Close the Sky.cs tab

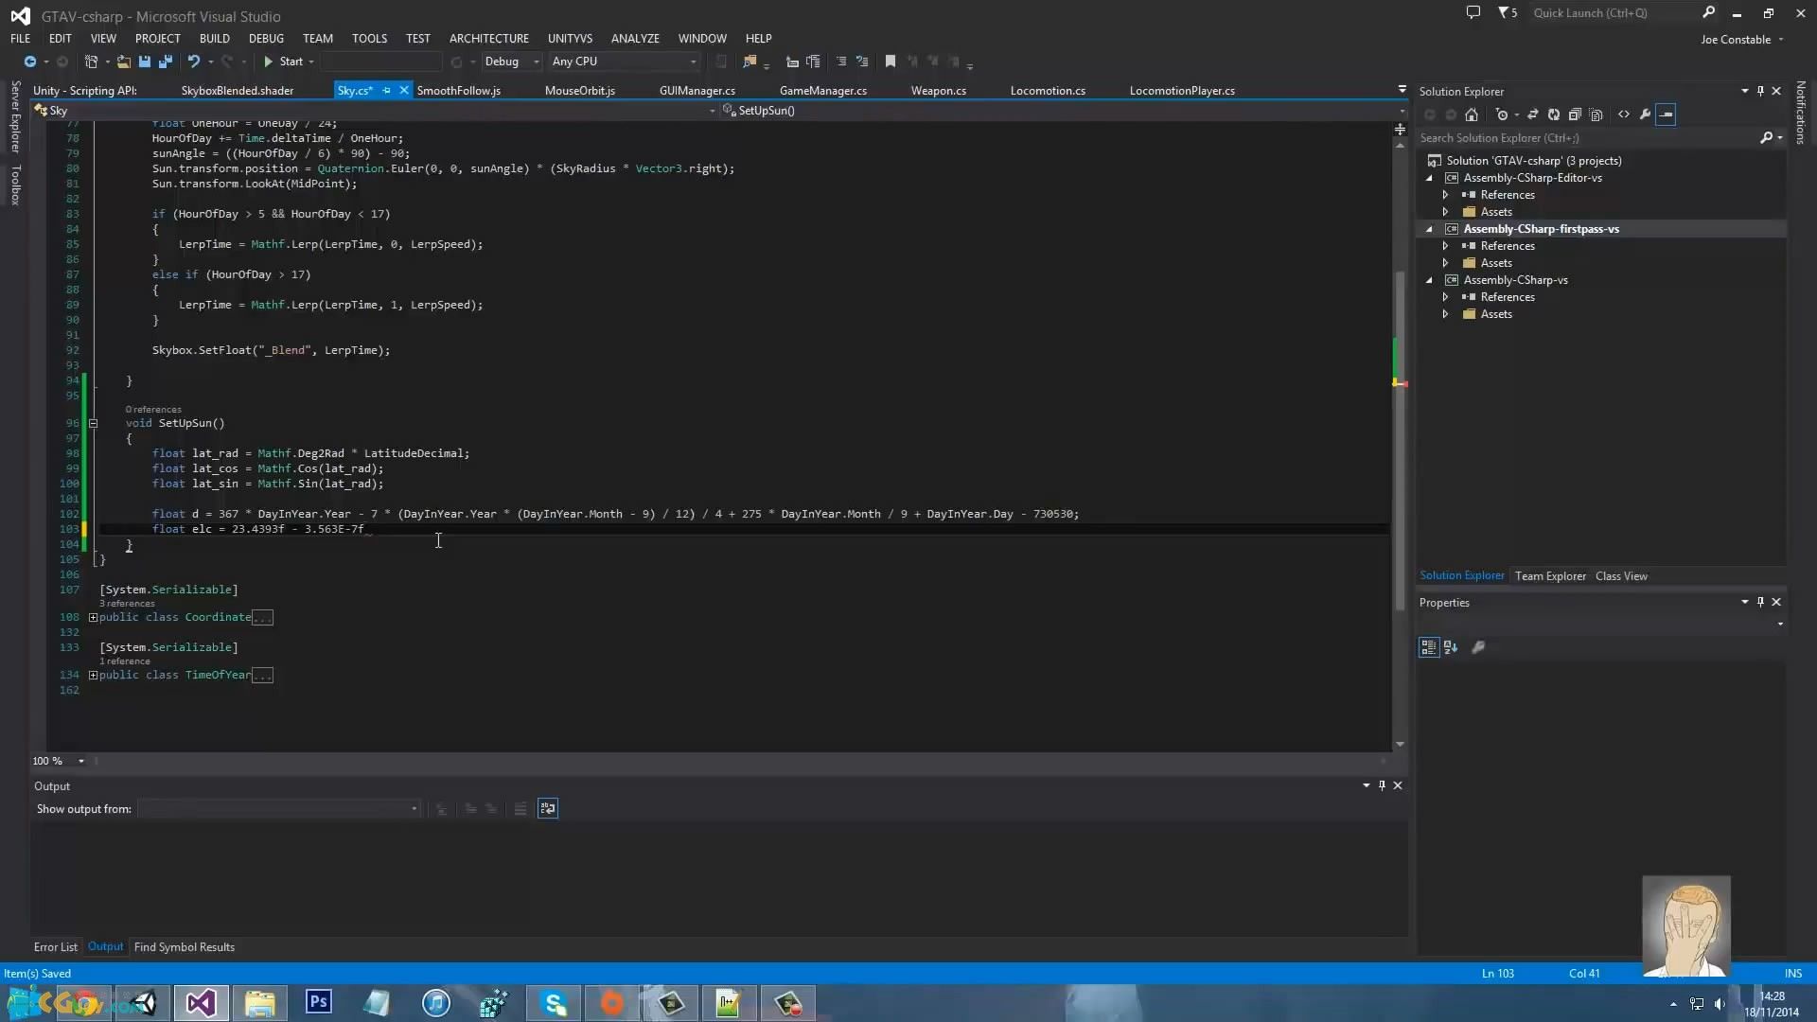pyautogui.click(x=404, y=91)
